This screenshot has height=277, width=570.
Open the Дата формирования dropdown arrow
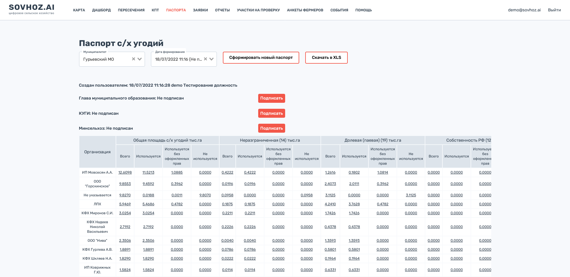[211, 59]
